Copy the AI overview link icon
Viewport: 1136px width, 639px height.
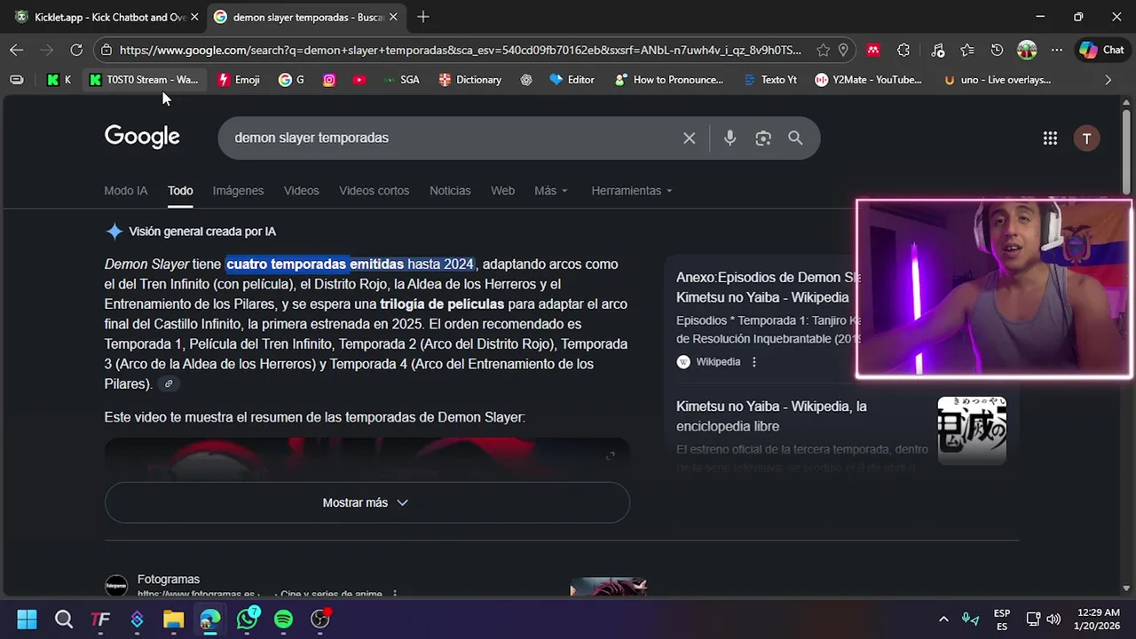point(168,383)
